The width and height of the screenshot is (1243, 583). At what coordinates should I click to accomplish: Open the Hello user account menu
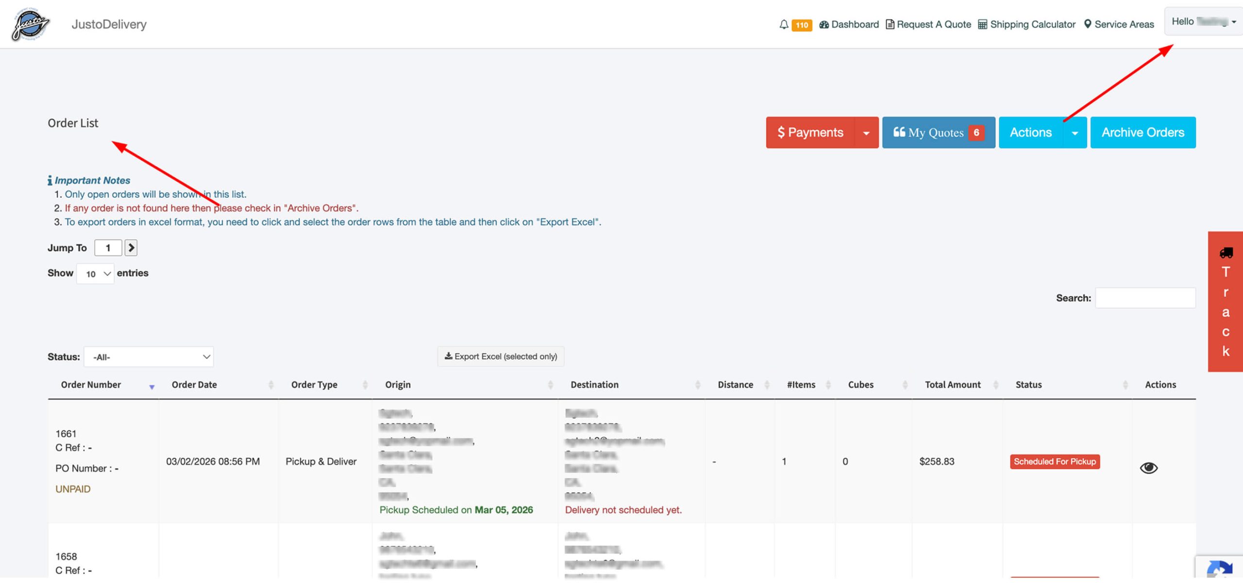[x=1203, y=22]
